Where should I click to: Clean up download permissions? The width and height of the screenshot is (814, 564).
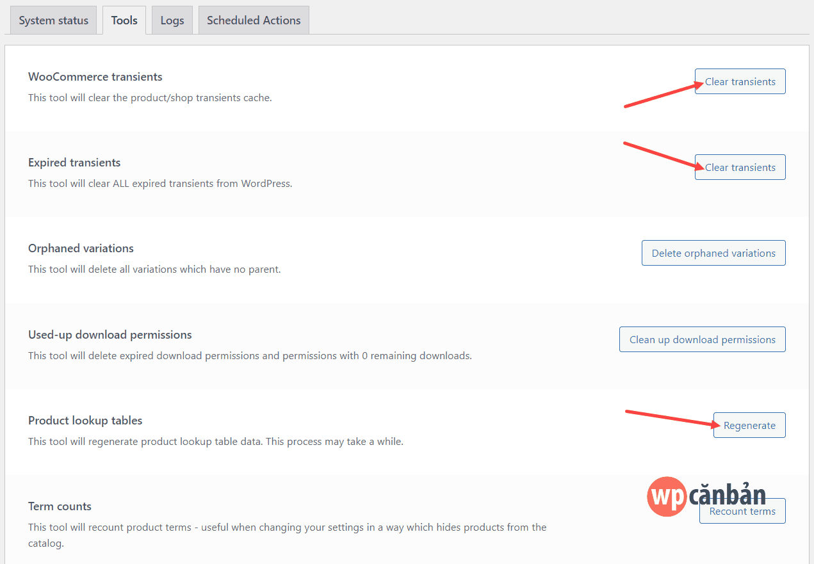coord(702,339)
